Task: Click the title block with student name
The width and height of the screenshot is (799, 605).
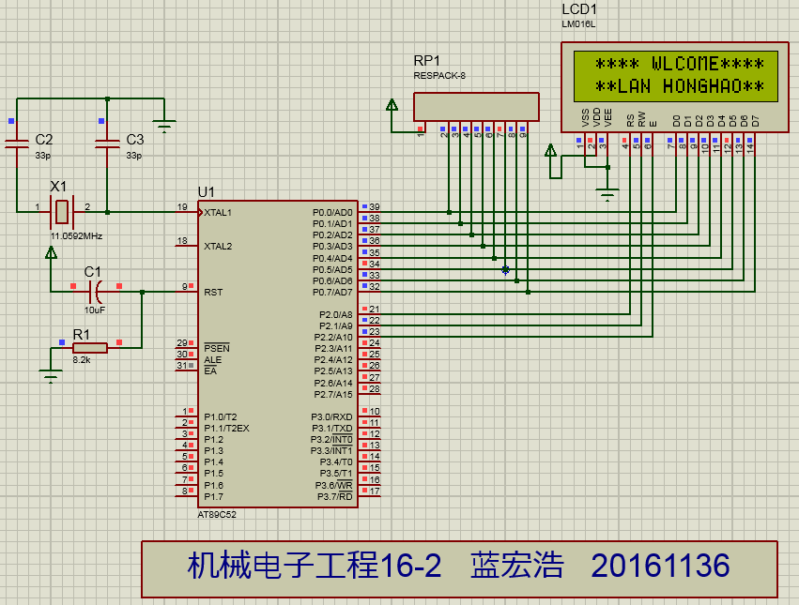Action: point(459,568)
